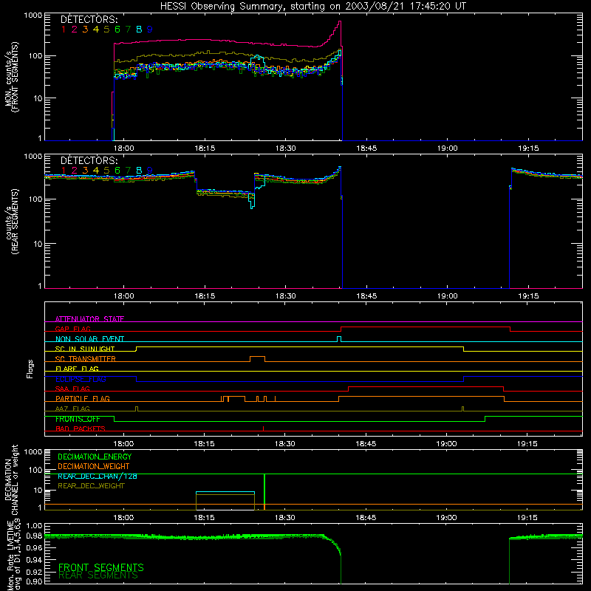
Task: Click blue detector '9' in front segments legend
Action: (150, 30)
